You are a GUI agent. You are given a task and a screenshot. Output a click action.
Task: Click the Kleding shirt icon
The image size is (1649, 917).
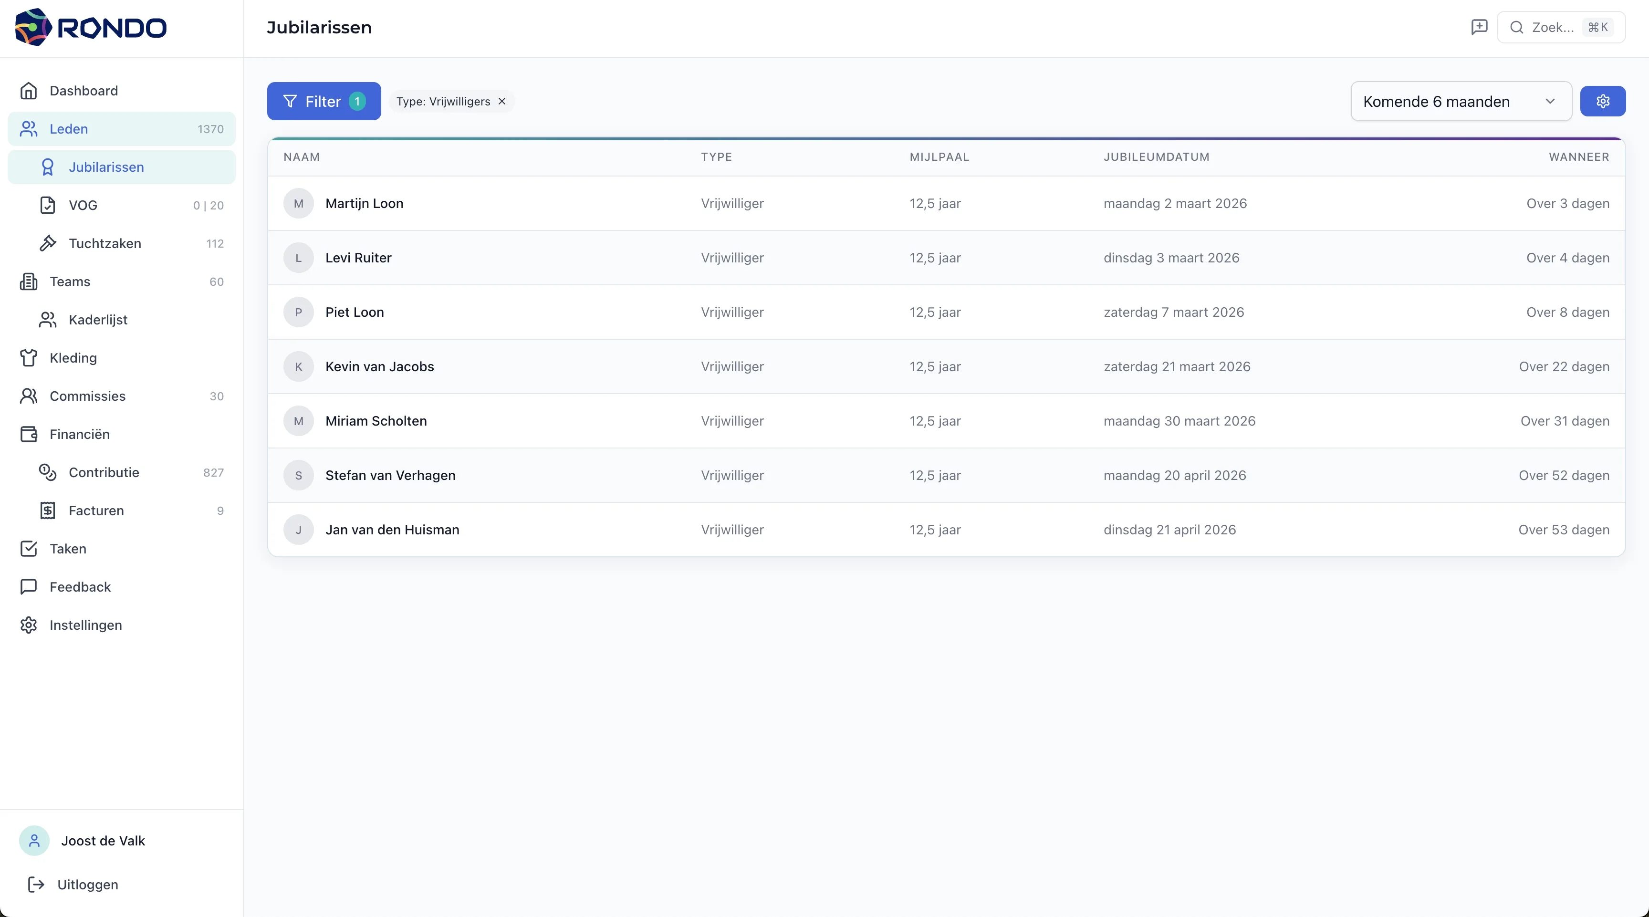29,358
